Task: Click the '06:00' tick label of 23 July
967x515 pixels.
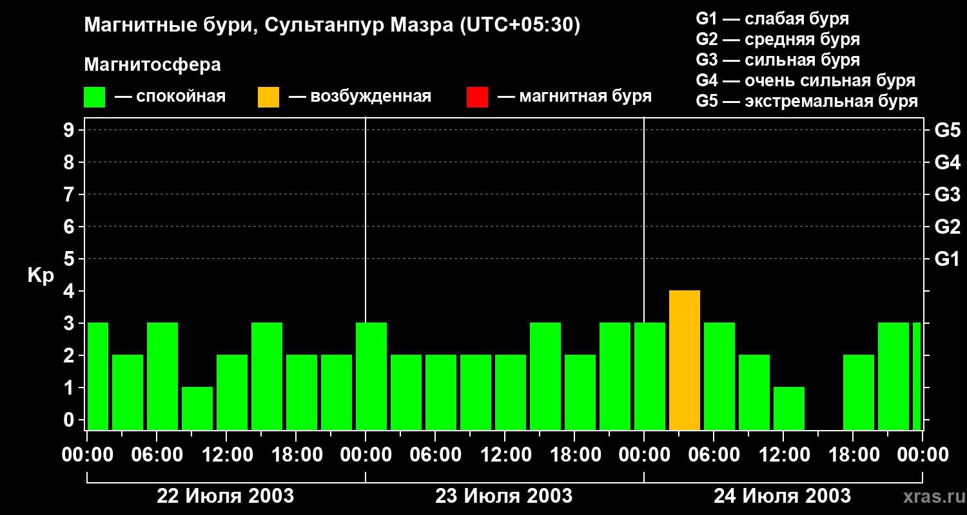Action: click(x=435, y=455)
